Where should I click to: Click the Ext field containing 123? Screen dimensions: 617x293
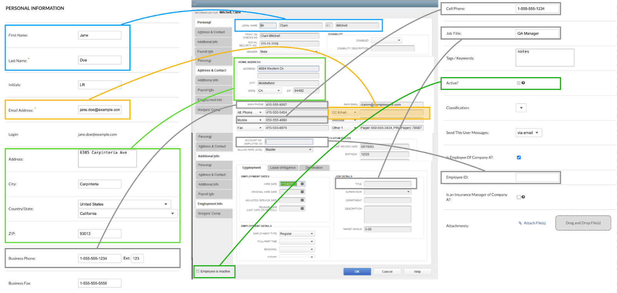pos(137,258)
